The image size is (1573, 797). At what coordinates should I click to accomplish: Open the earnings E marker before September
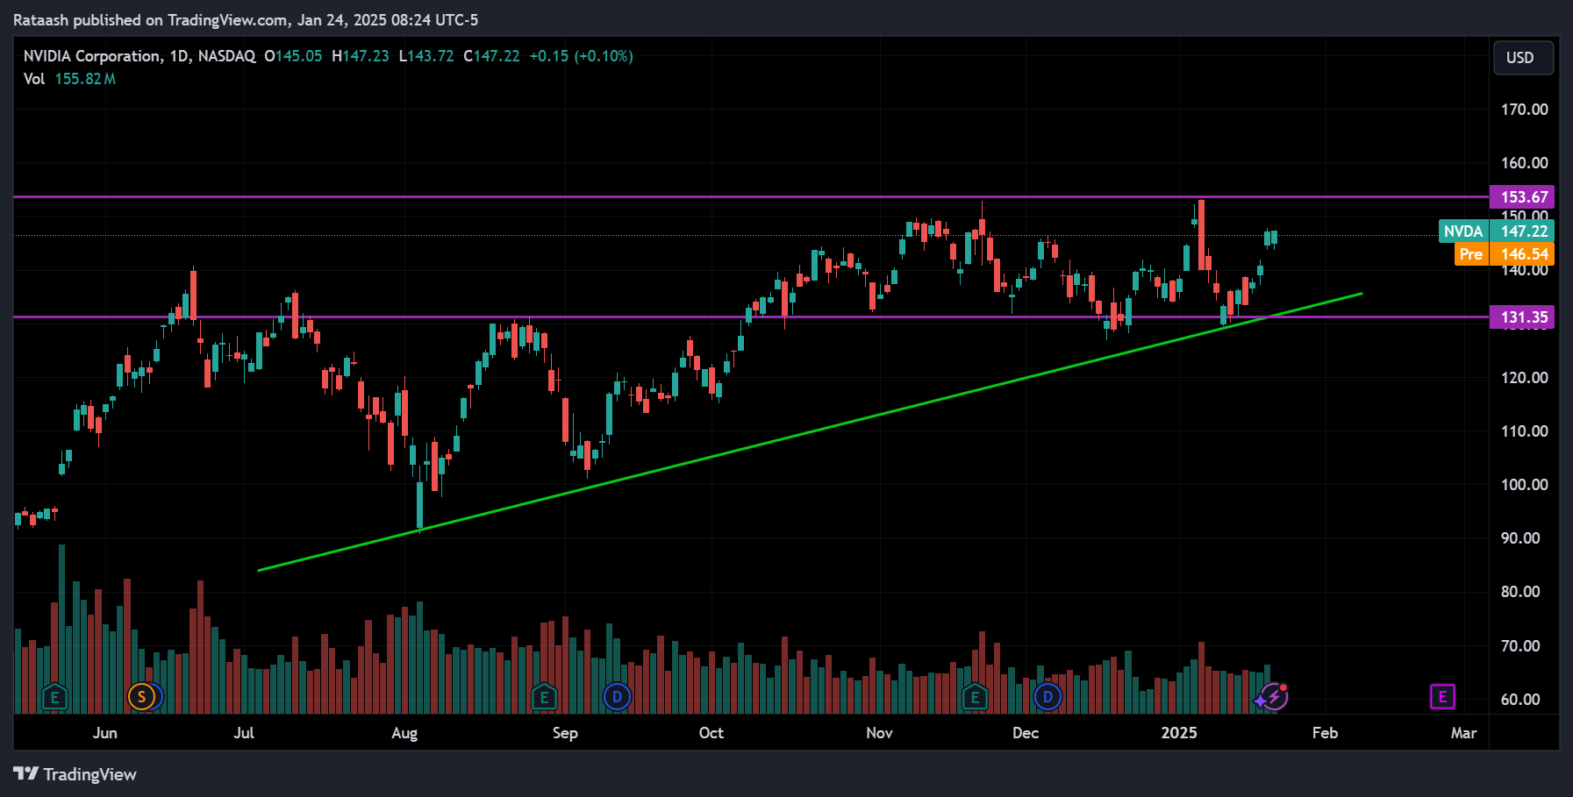pos(544,698)
